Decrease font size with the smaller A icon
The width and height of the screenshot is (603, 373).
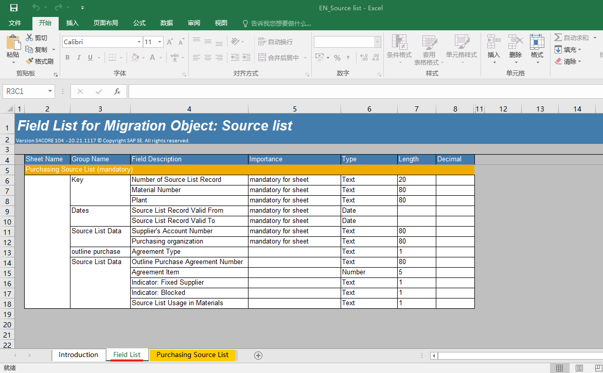coord(181,42)
